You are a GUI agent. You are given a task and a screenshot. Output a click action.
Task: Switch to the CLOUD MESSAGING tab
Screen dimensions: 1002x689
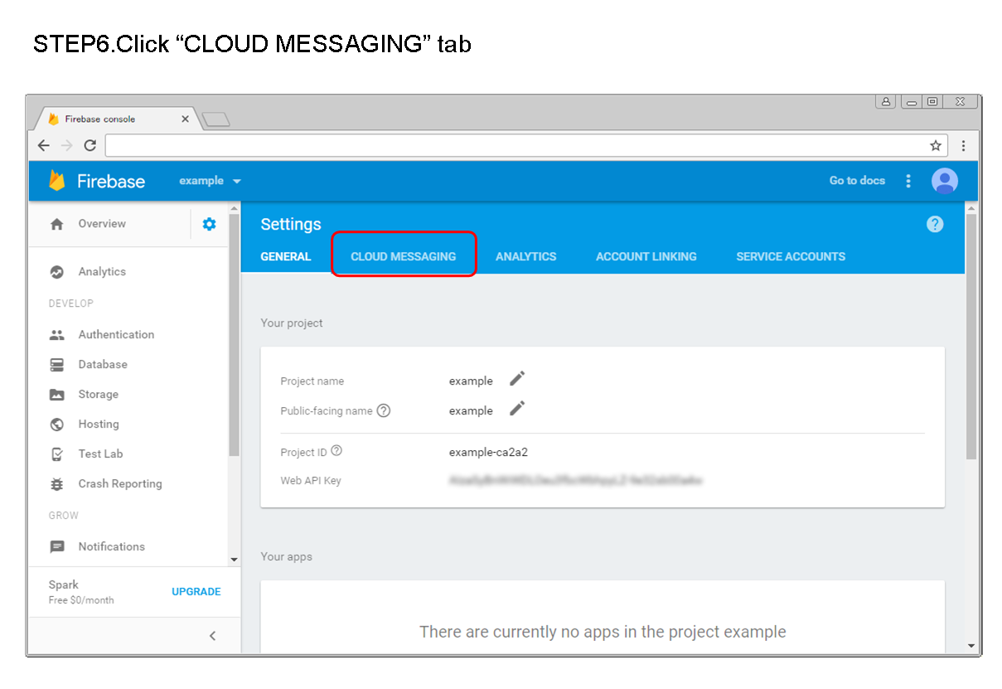point(404,256)
